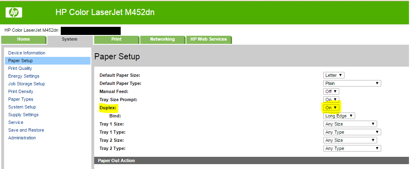Open the Networking tab
Viewport: 411px width, 169px height.
[162, 39]
